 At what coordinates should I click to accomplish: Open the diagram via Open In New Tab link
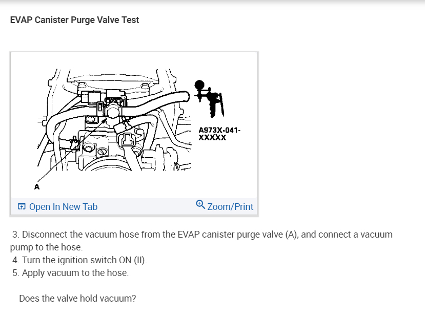[x=63, y=207]
